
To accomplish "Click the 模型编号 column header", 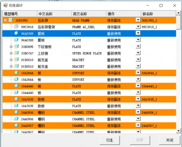I will point(20,14).
